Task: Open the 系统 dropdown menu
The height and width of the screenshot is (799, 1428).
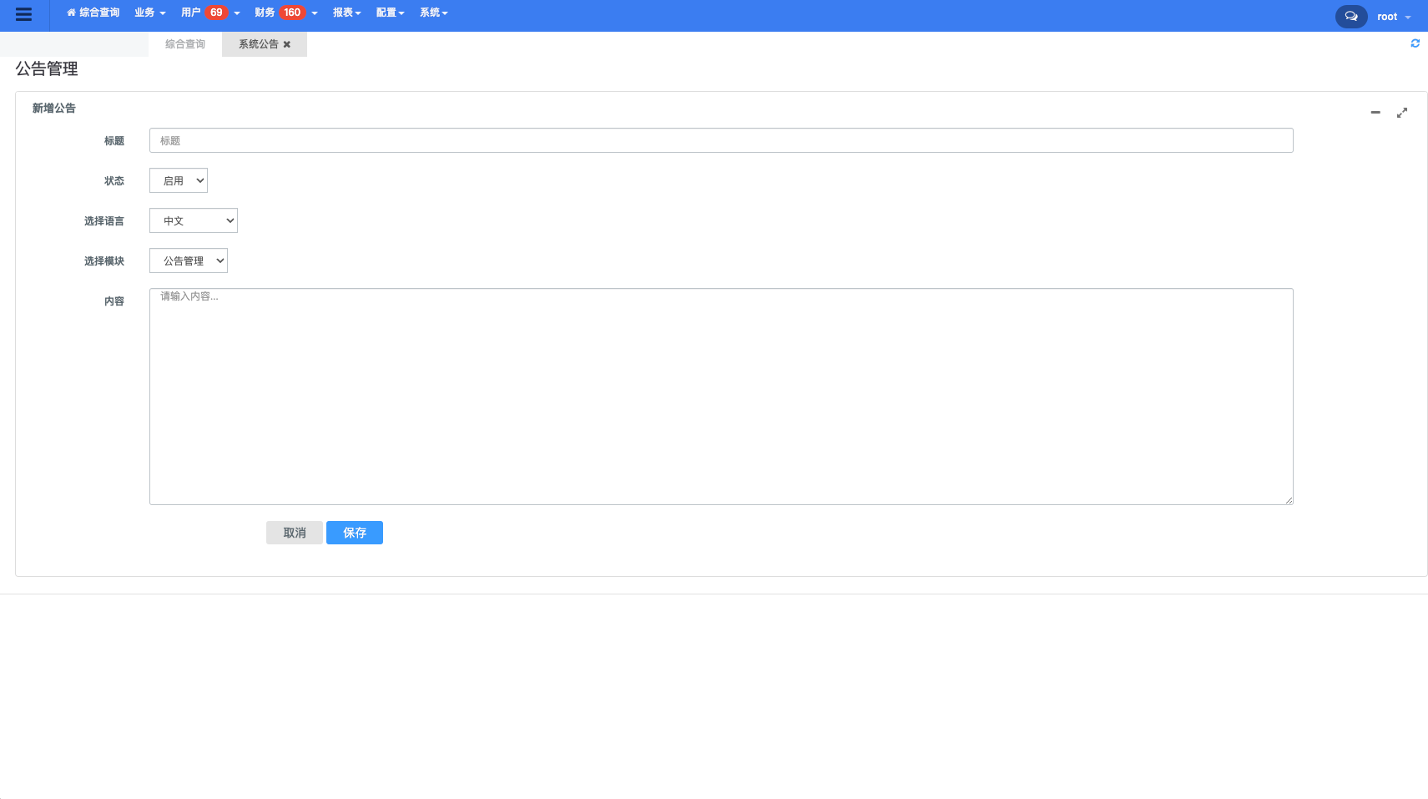Action: click(x=434, y=13)
